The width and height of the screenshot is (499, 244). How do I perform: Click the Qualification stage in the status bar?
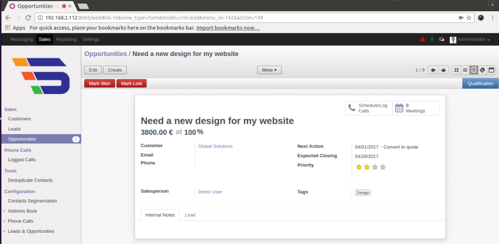[480, 83]
